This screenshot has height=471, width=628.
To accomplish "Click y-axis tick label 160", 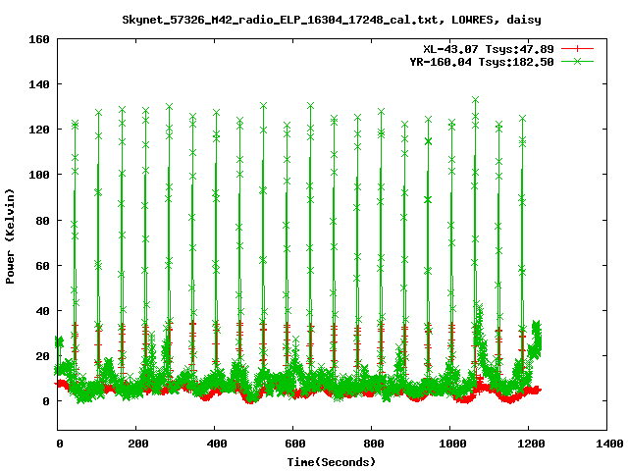I will pyautogui.click(x=39, y=39).
